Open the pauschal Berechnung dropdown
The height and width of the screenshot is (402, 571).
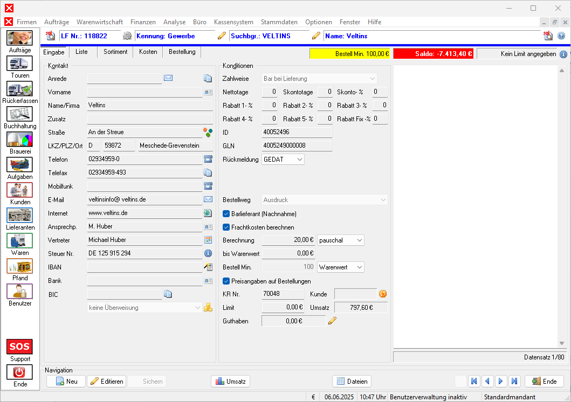[359, 240]
